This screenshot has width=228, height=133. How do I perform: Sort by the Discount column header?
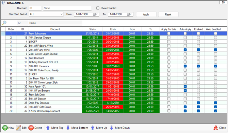[x=55, y=29]
